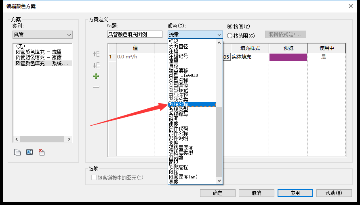Select the 按值 radio option
The image size is (360, 205).
[229, 27]
